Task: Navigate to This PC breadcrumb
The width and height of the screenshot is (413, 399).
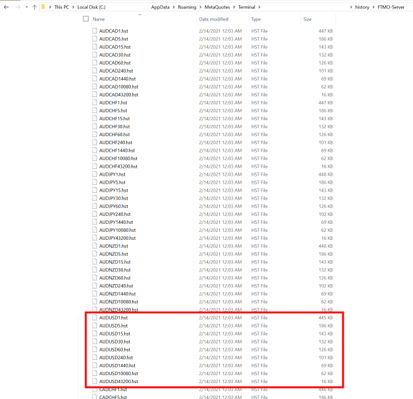Action: pos(61,7)
